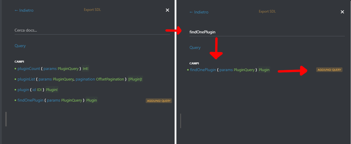The image size is (351, 144).
Task: Focus the Cerca docs search field
Action: (x=92, y=30)
